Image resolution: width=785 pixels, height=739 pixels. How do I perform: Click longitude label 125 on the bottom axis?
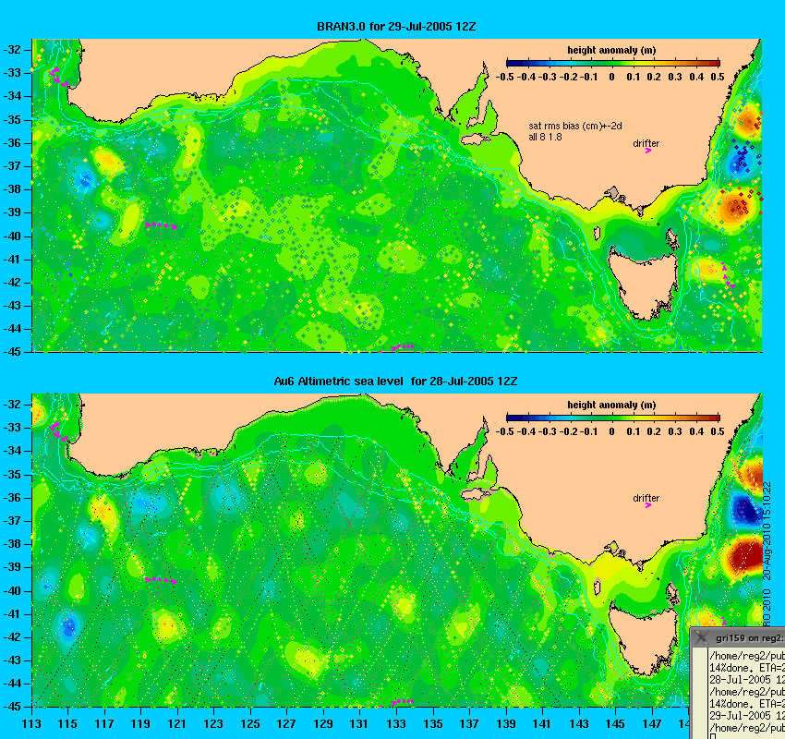click(250, 723)
